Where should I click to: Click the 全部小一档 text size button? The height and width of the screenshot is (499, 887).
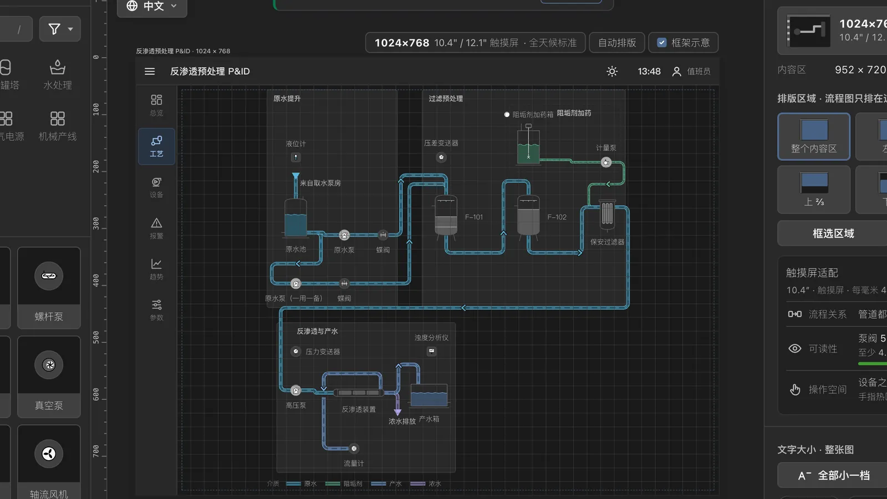coord(833,476)
